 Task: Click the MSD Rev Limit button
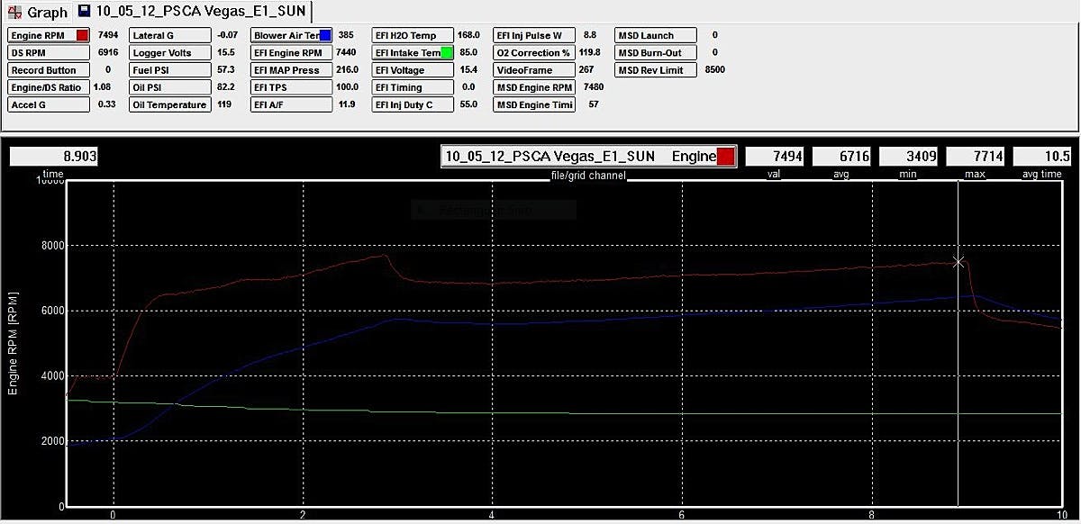click(x=656, y=70)
